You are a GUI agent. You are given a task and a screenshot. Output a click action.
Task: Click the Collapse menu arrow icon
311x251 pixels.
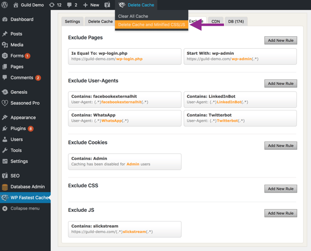tap(5, 209)
